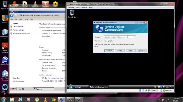Select LG PC Suite IV desktop shortcut
Image resolution: width=183 pixels, height=102 pixels.
point(5,89)
